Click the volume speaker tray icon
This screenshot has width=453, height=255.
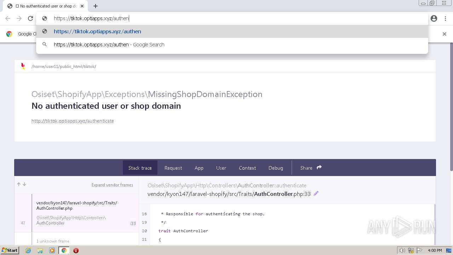pyautogui.click(x=402, y=250)
